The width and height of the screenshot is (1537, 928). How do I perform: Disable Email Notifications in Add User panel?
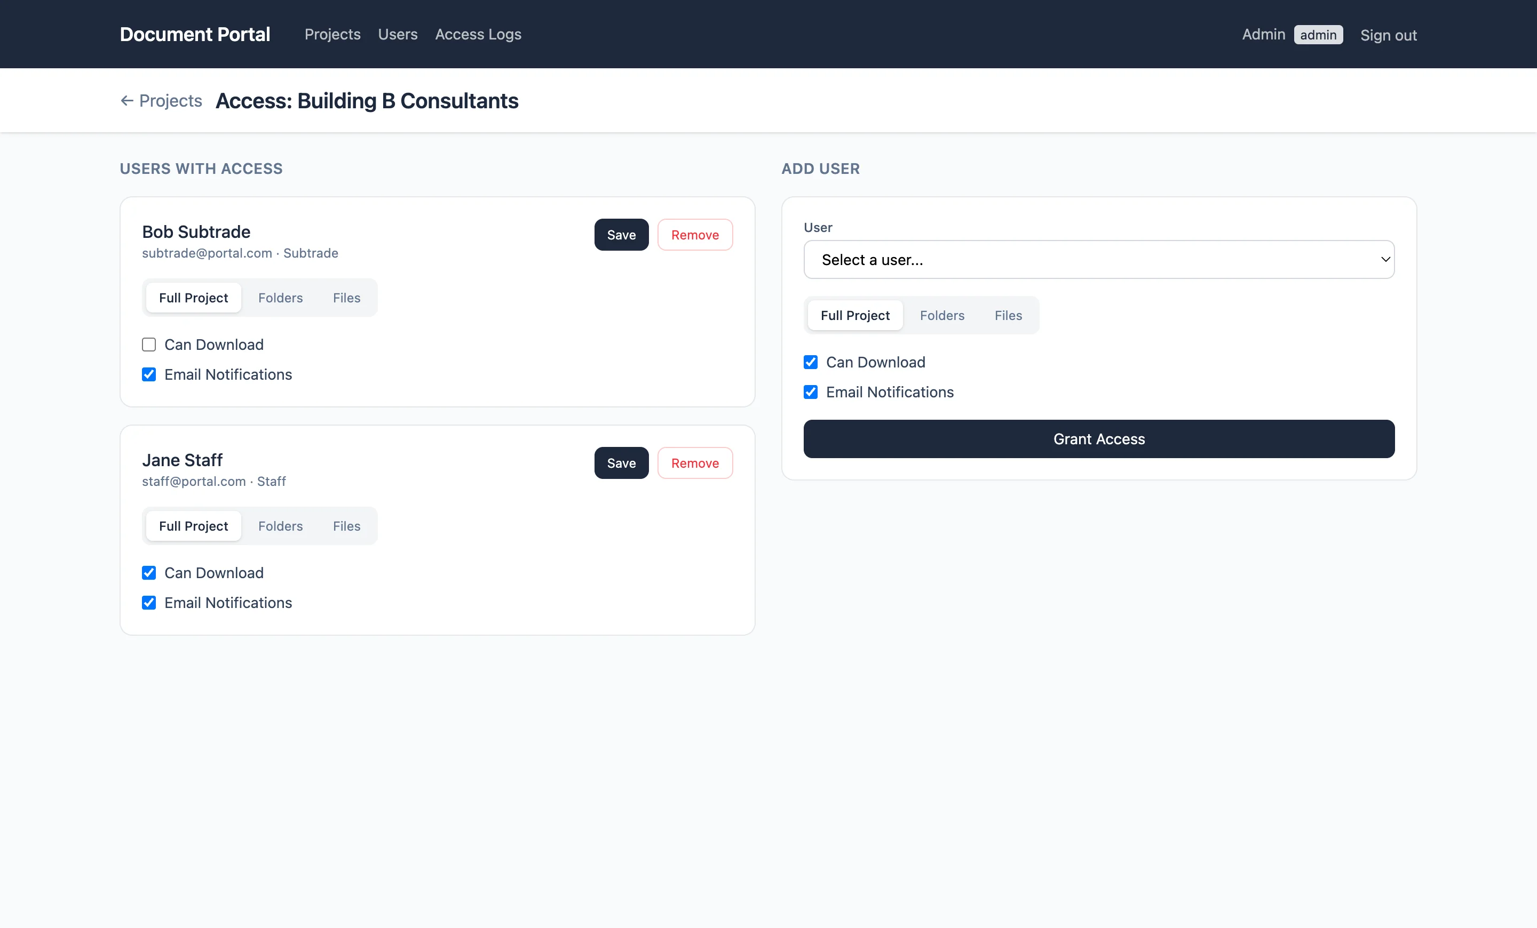(x=810, y=392)
